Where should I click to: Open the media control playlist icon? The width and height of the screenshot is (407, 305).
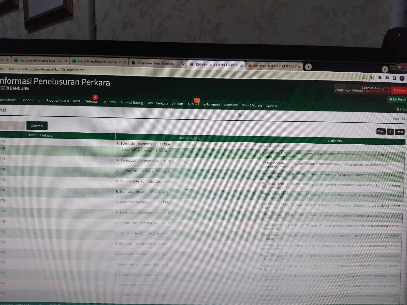point(387,78)
